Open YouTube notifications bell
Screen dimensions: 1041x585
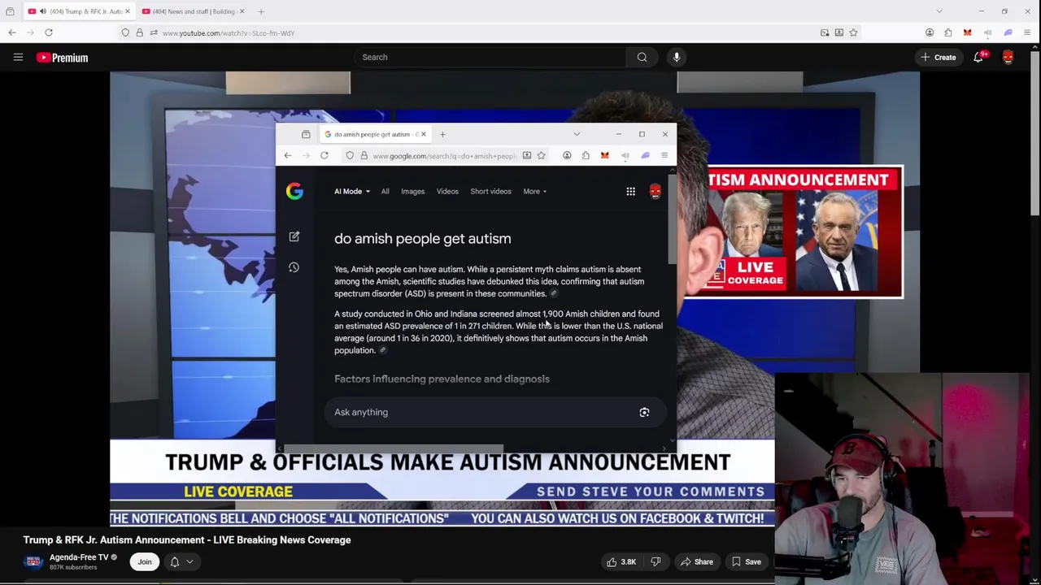[978, 57]
